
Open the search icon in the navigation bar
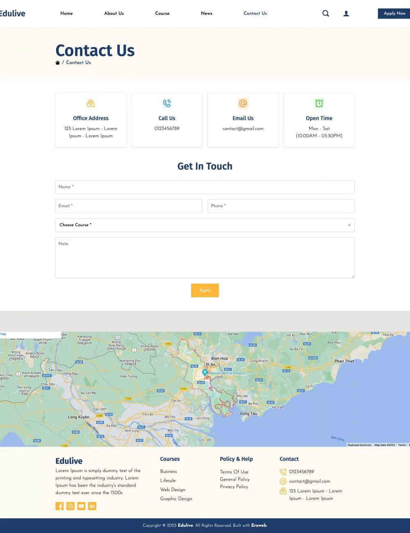pos(326,13)
